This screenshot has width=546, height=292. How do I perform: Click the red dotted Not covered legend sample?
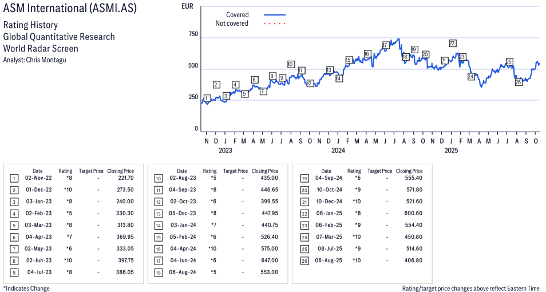click(275, 24)
